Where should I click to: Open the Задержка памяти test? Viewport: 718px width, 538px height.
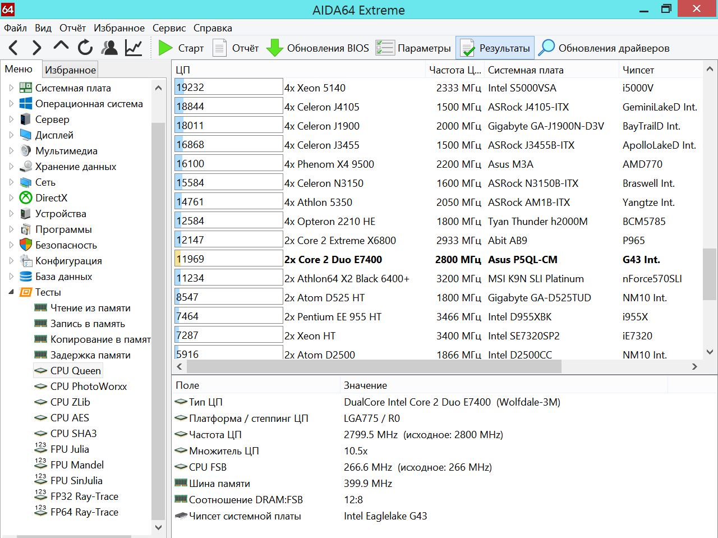(90, 355)
